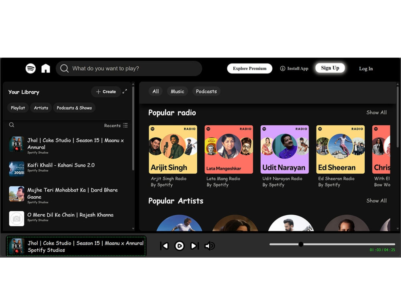Open Mujhe Teri Mohabbat Ka item

pos(68,195)
